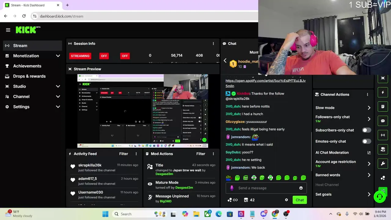Click the infinity points icon below chat
Viewport: 391px width, 220px height.
pyautogui.click(x=233, y=200)
